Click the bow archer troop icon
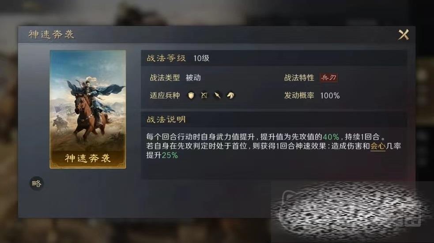Viewport: 434px width, 243px height. 204,95
